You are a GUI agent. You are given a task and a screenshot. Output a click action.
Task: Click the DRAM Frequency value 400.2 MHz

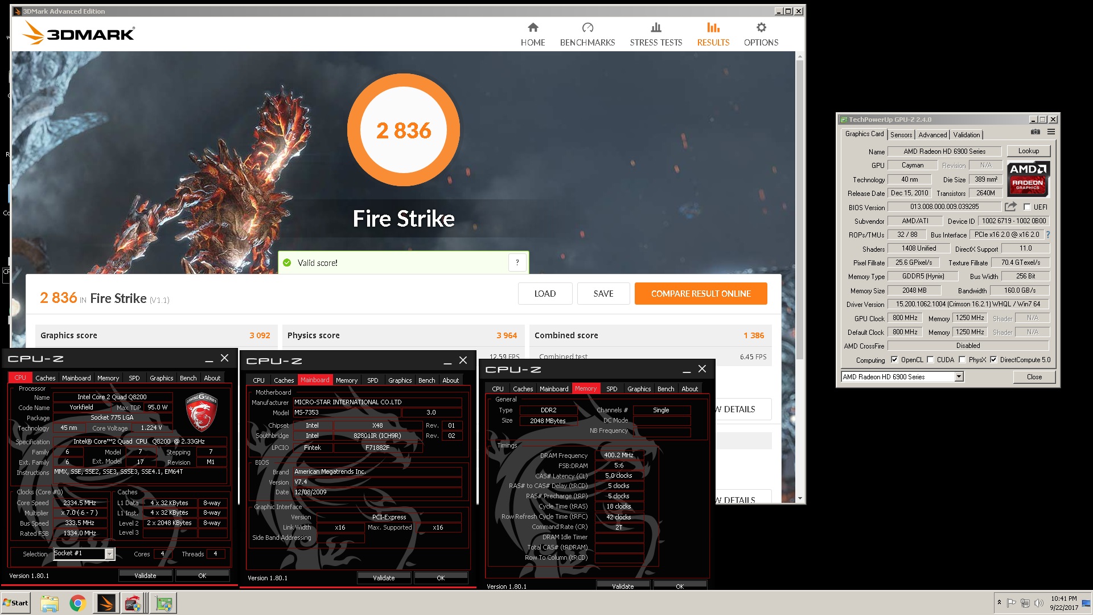(x=619, y=455)
